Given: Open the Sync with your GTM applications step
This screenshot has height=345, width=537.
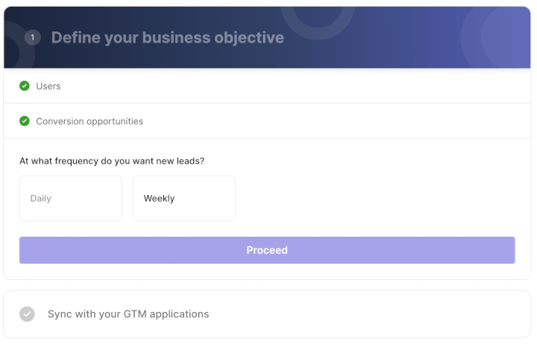Looking at the screenshot, I should [267, 314].
